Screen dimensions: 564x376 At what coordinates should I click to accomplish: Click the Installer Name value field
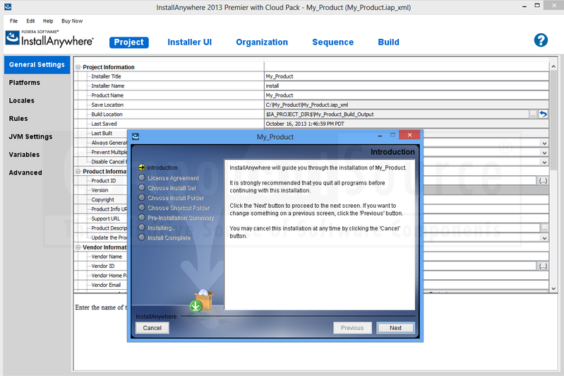point(407,86)
